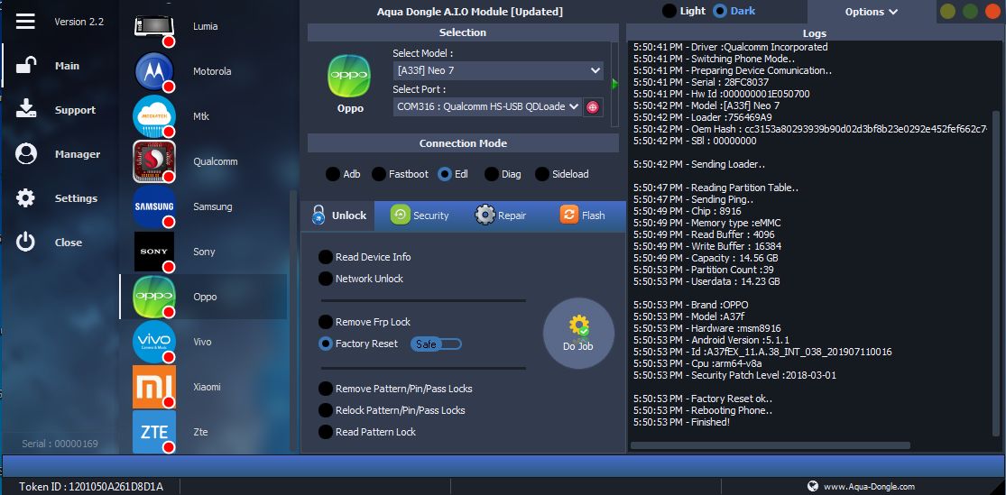Select Read Device Info option
The image size is (1006, 495).
click(x=365, y=257)
